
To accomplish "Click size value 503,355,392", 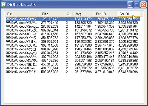I will [x=50, y=72].
